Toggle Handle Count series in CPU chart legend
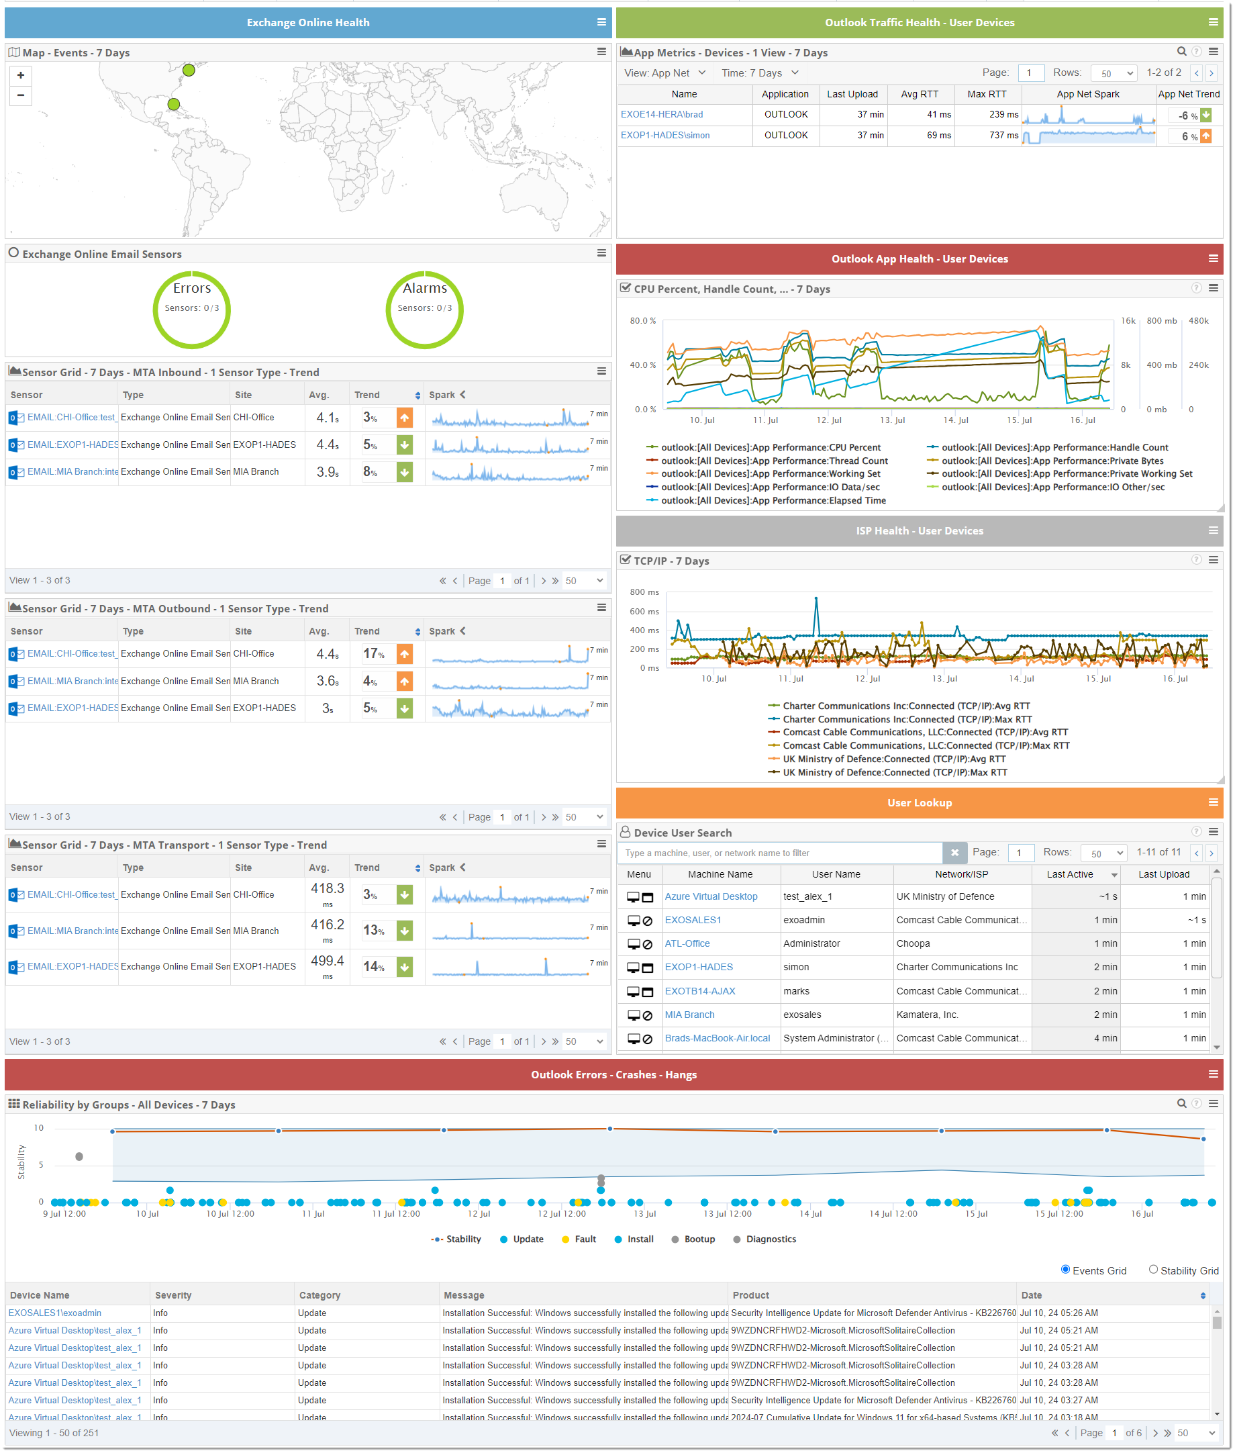This screenshot has height=1453, width=1235. click(x=1046, y=447)
